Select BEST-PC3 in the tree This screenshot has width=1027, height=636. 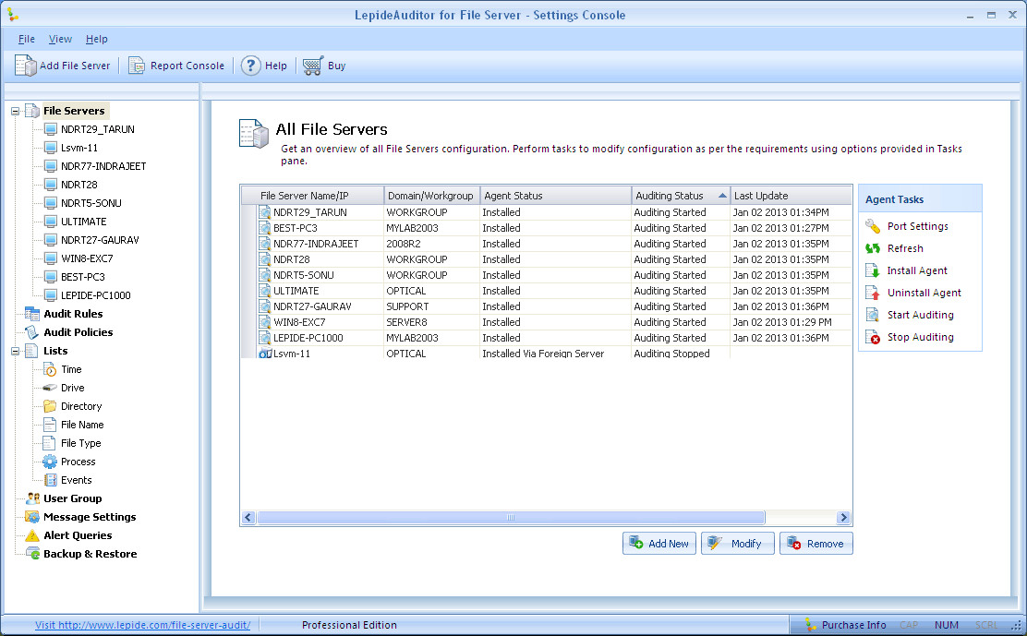82,277
